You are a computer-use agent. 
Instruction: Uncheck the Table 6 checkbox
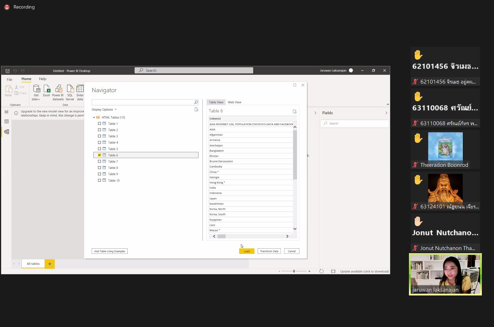point(99,155)
